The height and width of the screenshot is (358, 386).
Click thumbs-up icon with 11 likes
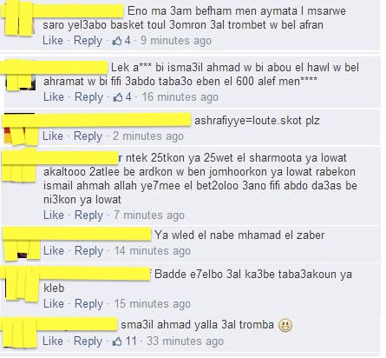point(117,341)
